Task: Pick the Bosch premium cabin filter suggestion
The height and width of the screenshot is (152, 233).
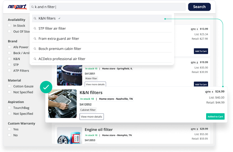Action: (x=102, y=49)
